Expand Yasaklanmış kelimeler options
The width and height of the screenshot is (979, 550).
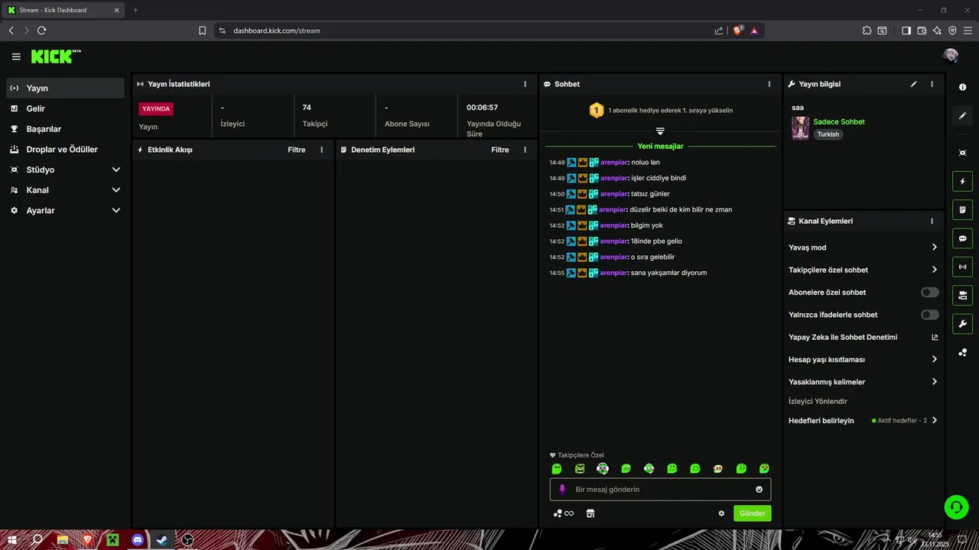[x=863, y=382]
